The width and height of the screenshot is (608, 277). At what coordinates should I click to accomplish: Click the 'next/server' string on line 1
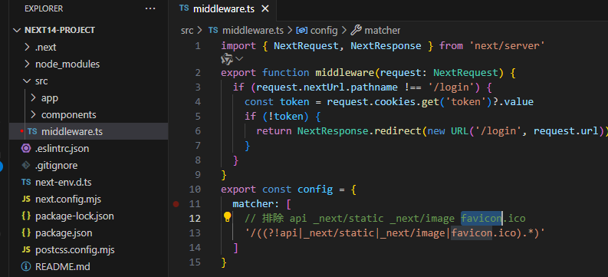508,46
